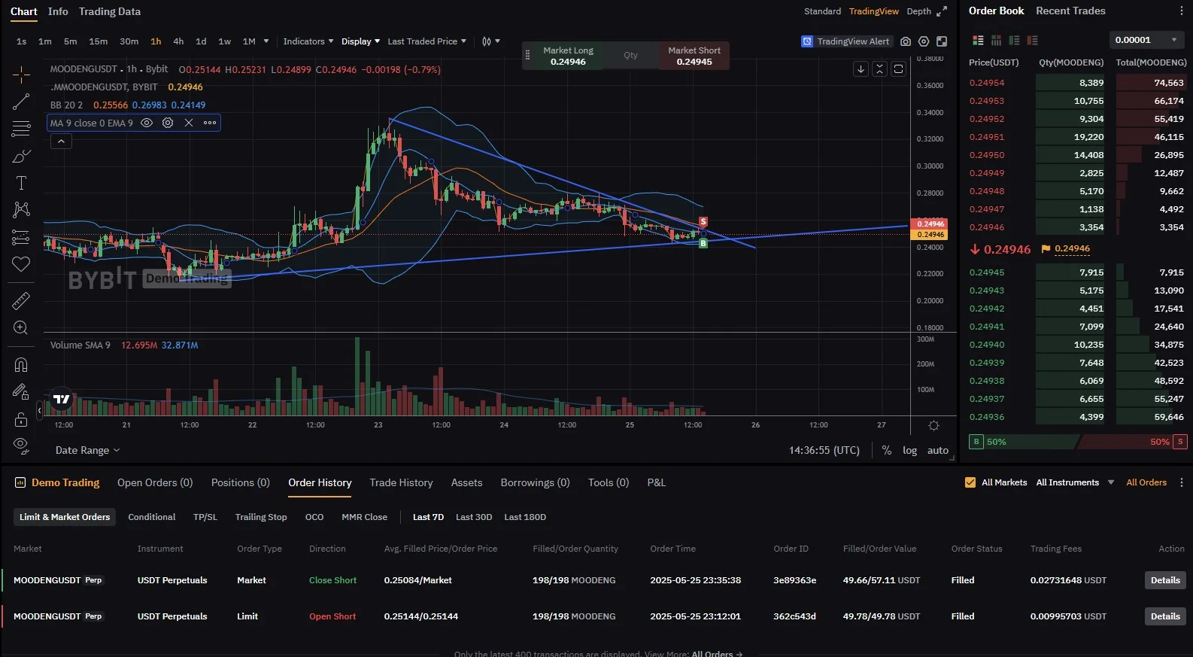Open the All Instruments dropdown
This screenshot has width=1193, height=657.
point(1075,482)
